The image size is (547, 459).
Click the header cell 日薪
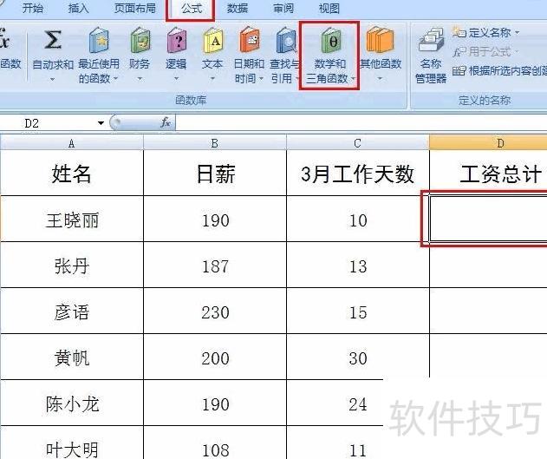click(x=214, y=174)
